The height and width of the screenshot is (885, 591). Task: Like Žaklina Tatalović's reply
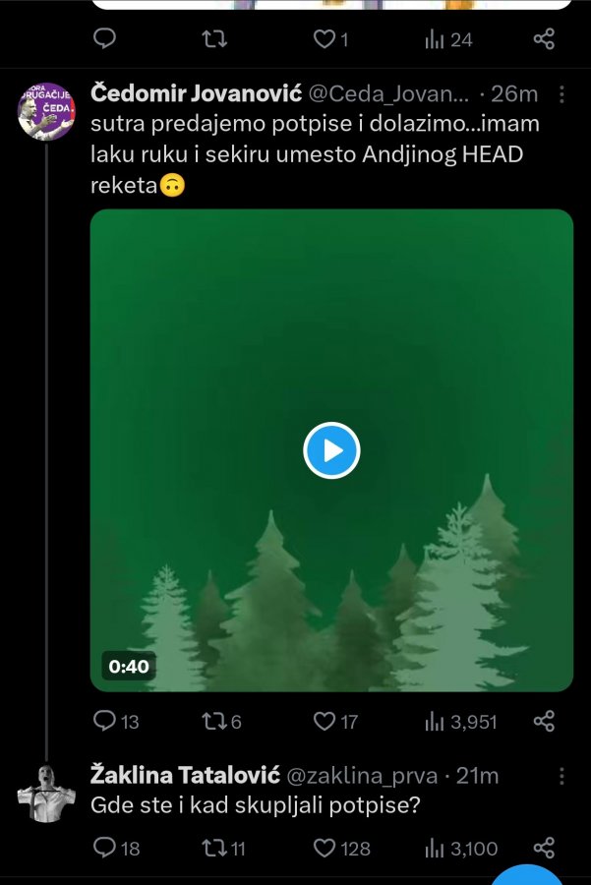click(325, 848)
